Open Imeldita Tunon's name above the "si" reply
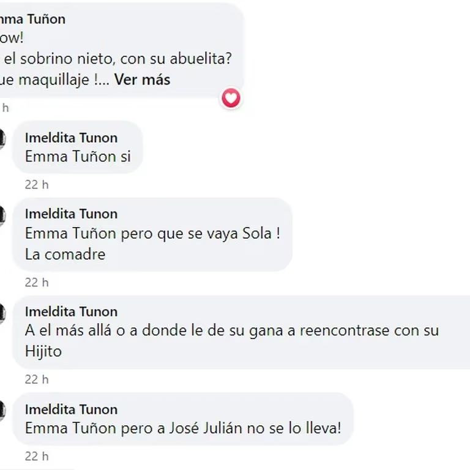The image size is (470, 470). tap(71, 138)
